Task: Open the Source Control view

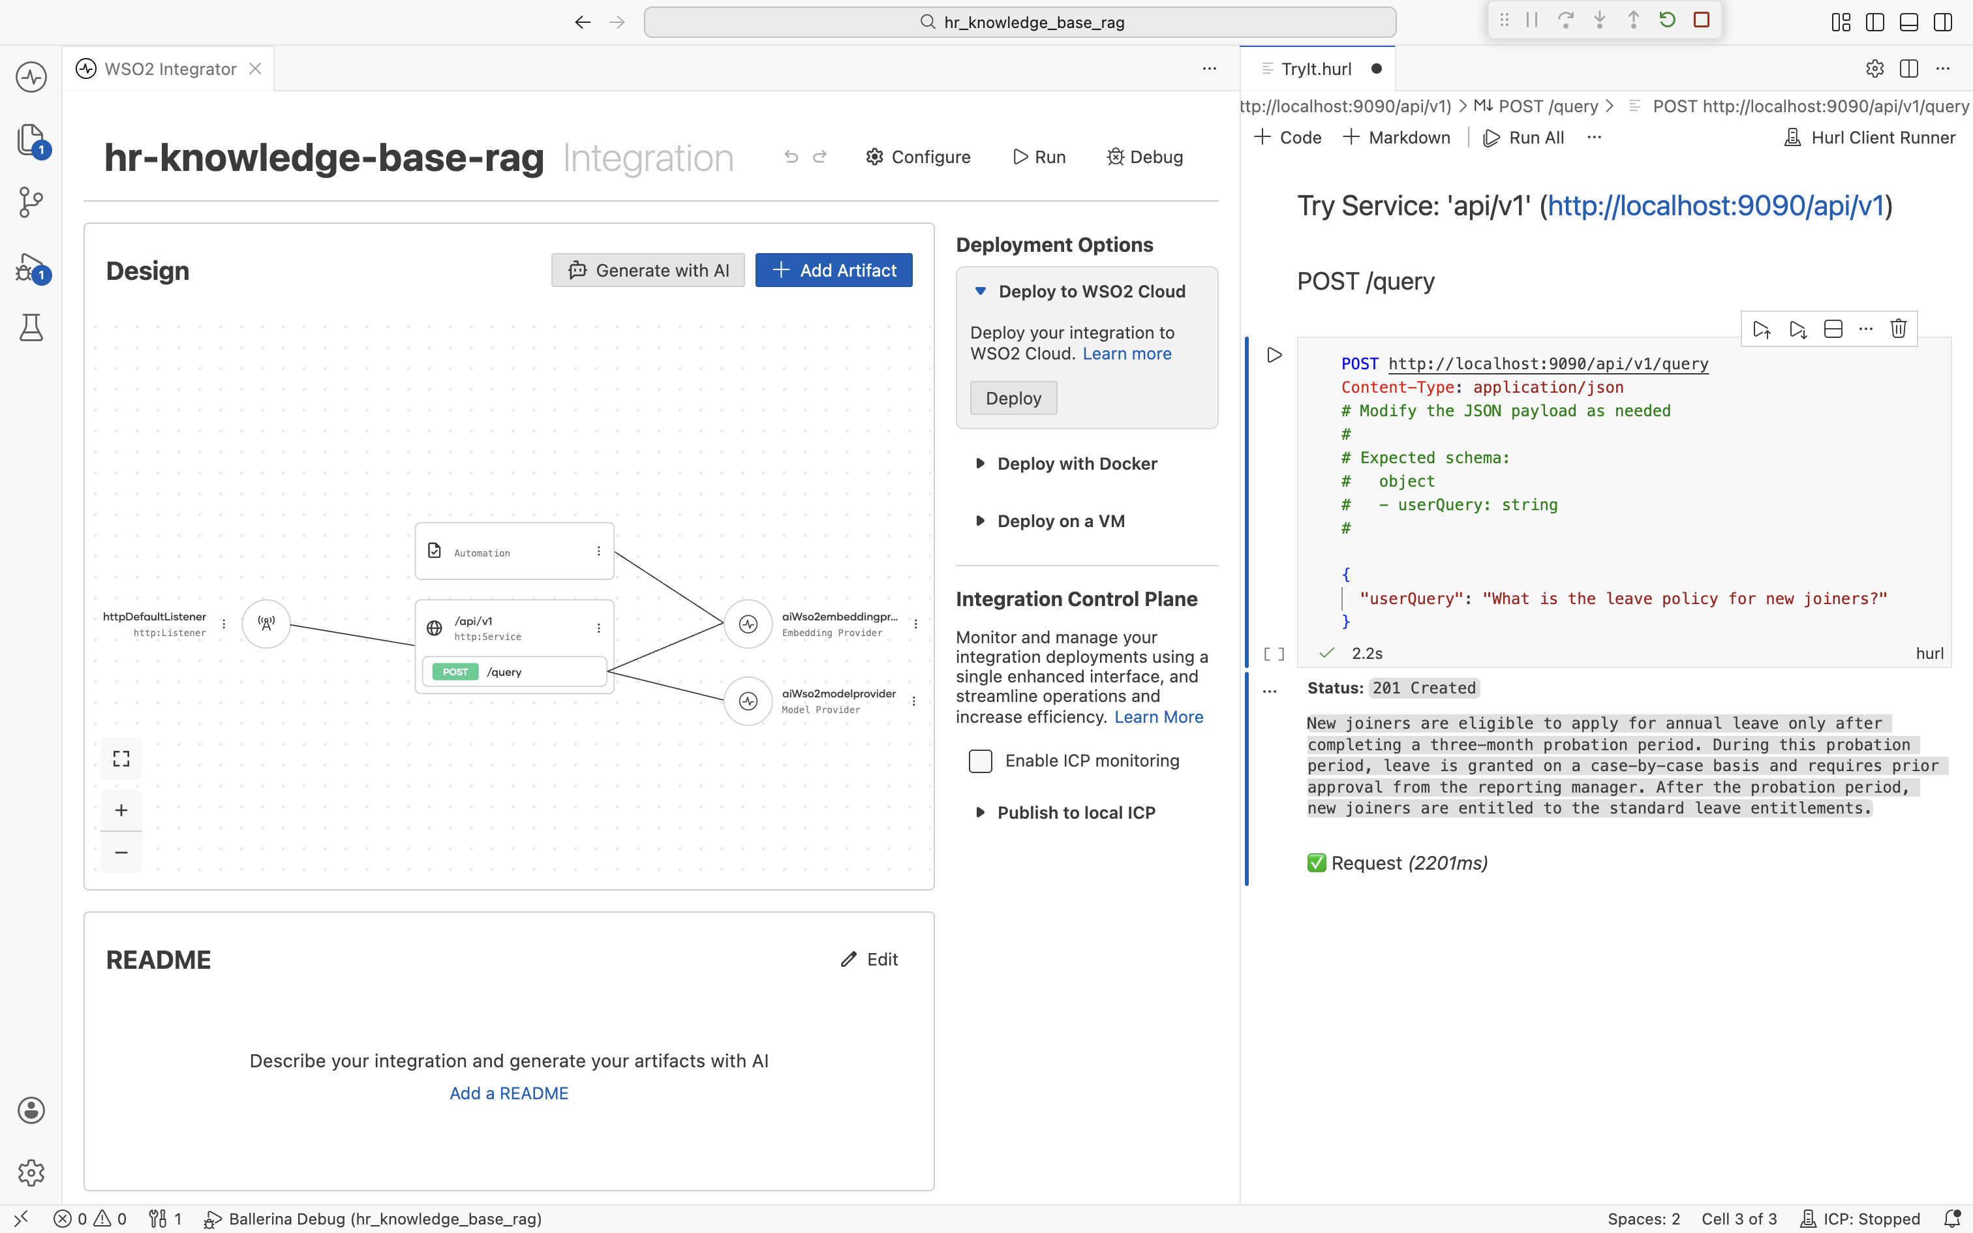Action: click(31, 202)
